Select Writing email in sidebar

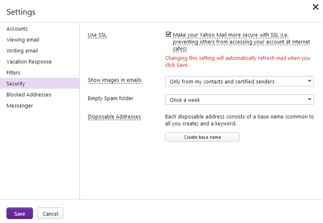(22, 51)
